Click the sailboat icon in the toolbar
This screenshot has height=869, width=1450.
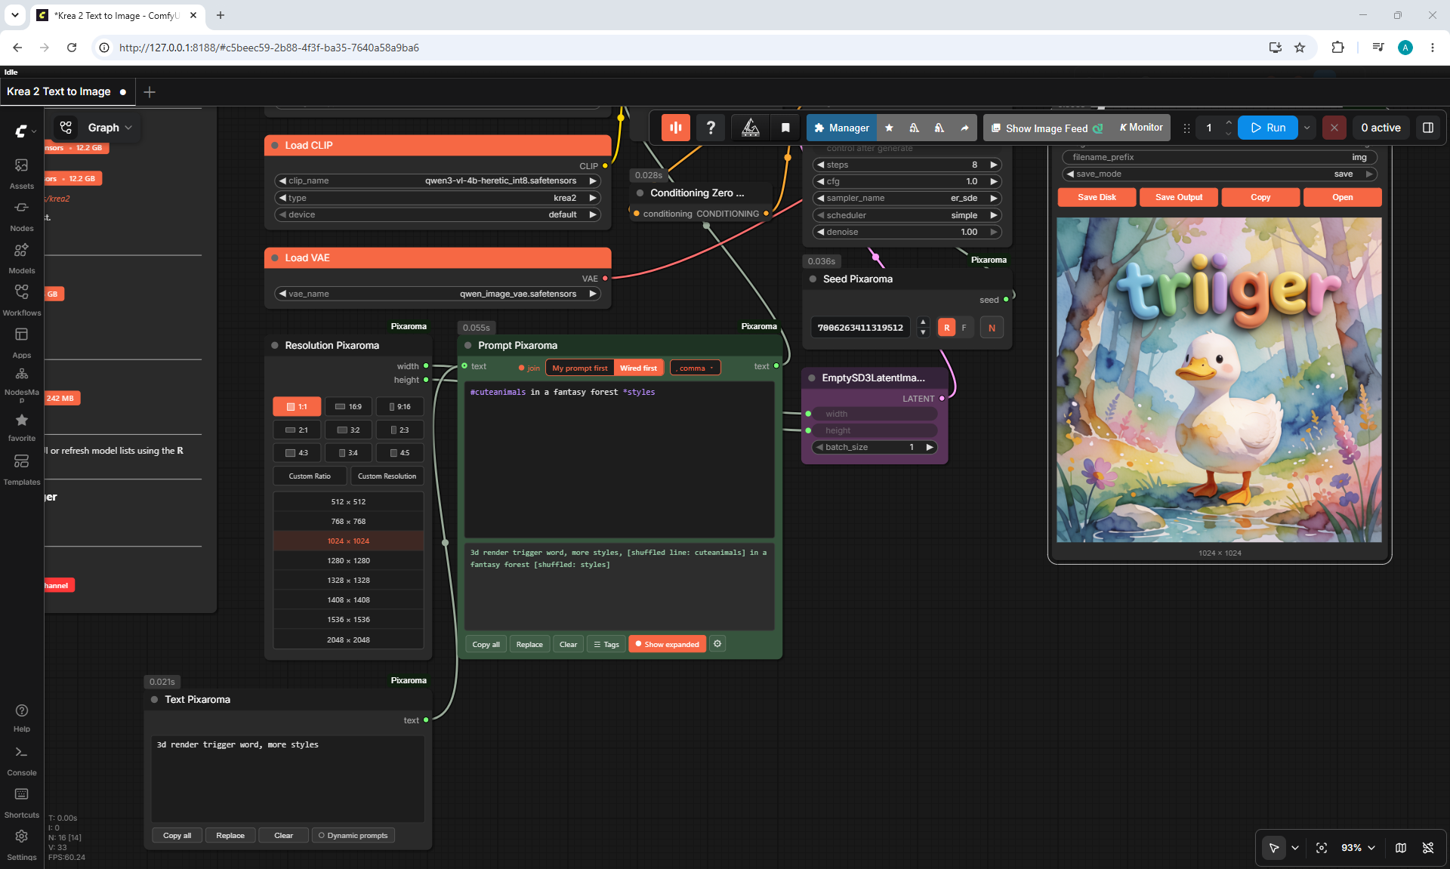[751, 128]
